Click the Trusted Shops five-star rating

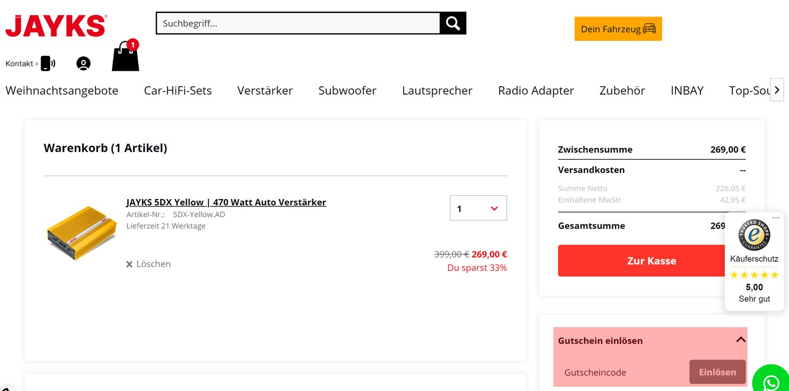pos(754,275)
